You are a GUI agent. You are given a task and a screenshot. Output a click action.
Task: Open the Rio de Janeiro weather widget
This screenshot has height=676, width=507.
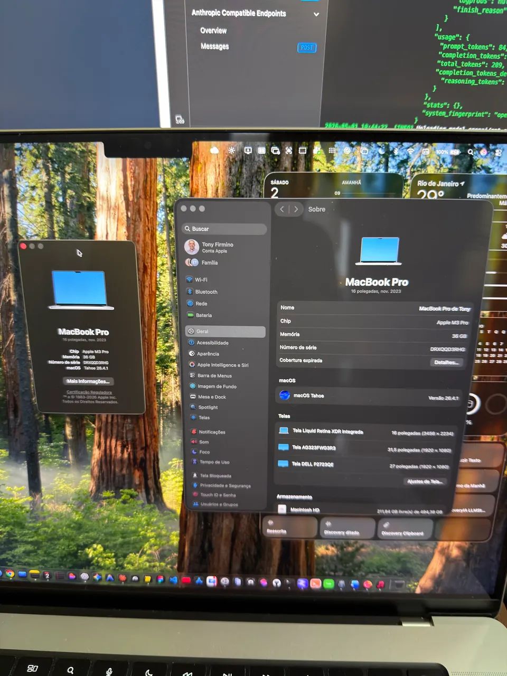[x=458, y=186]
